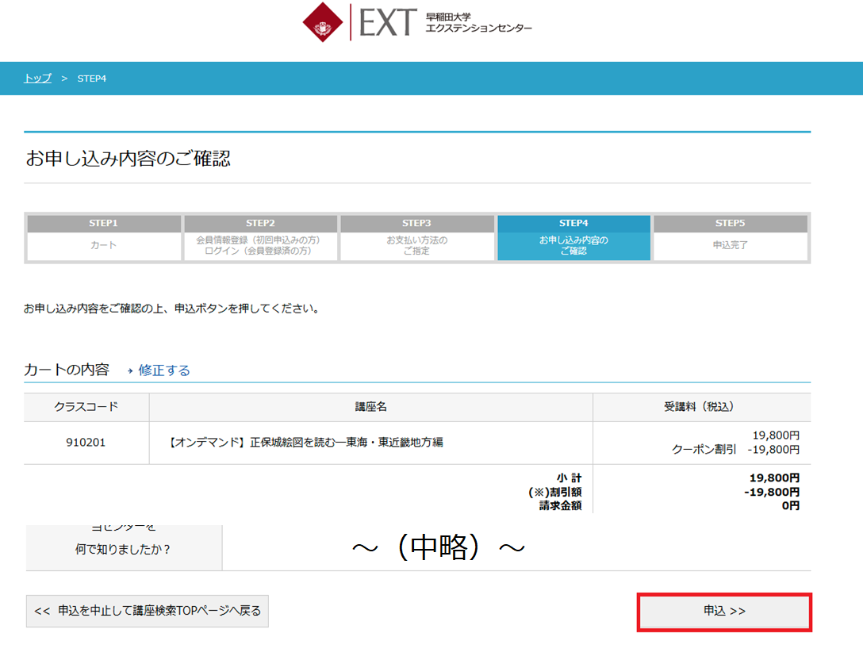Select the STEP3 お支払い方法のご指定 step tab
The height and width of the screenshot is (660, 863).
[x=417, y=238]
